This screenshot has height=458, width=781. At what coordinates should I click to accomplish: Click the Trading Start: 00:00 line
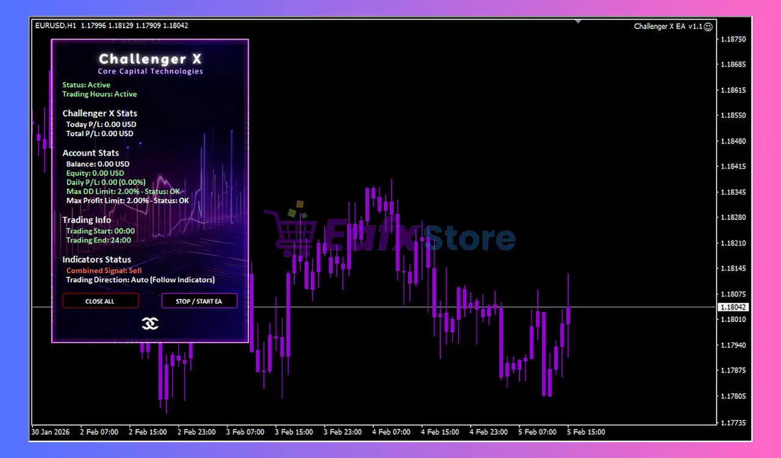100,231
